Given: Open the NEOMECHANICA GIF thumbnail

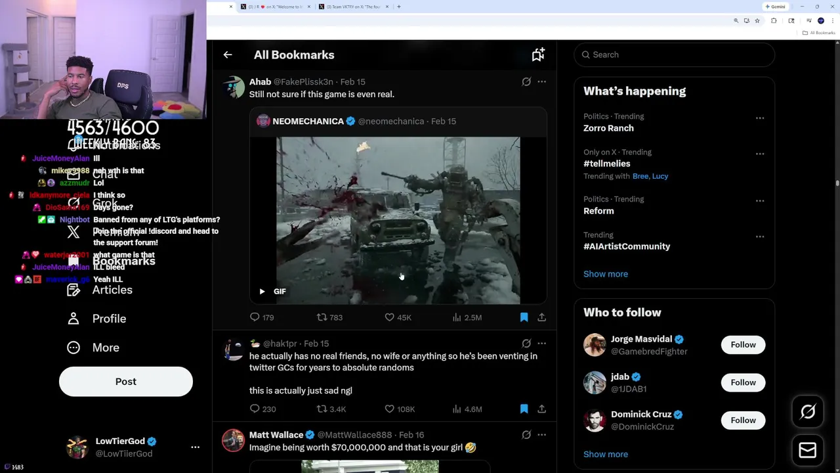Looking at the screenshot, I should [398, 220].
